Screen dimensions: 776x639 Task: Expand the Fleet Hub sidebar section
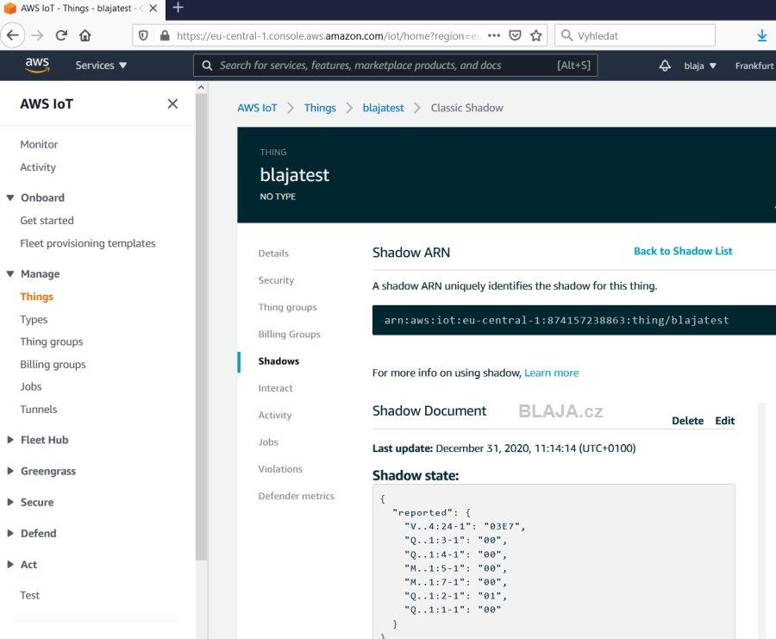tap(9, 440)
